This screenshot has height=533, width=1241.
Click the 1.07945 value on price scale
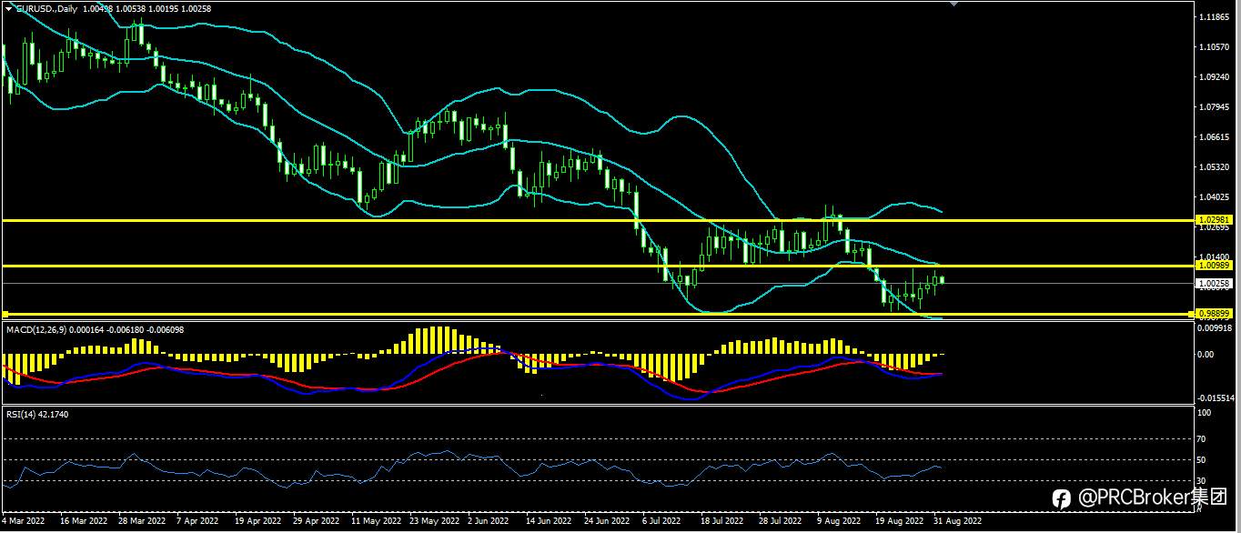[x=1216, y=107]
